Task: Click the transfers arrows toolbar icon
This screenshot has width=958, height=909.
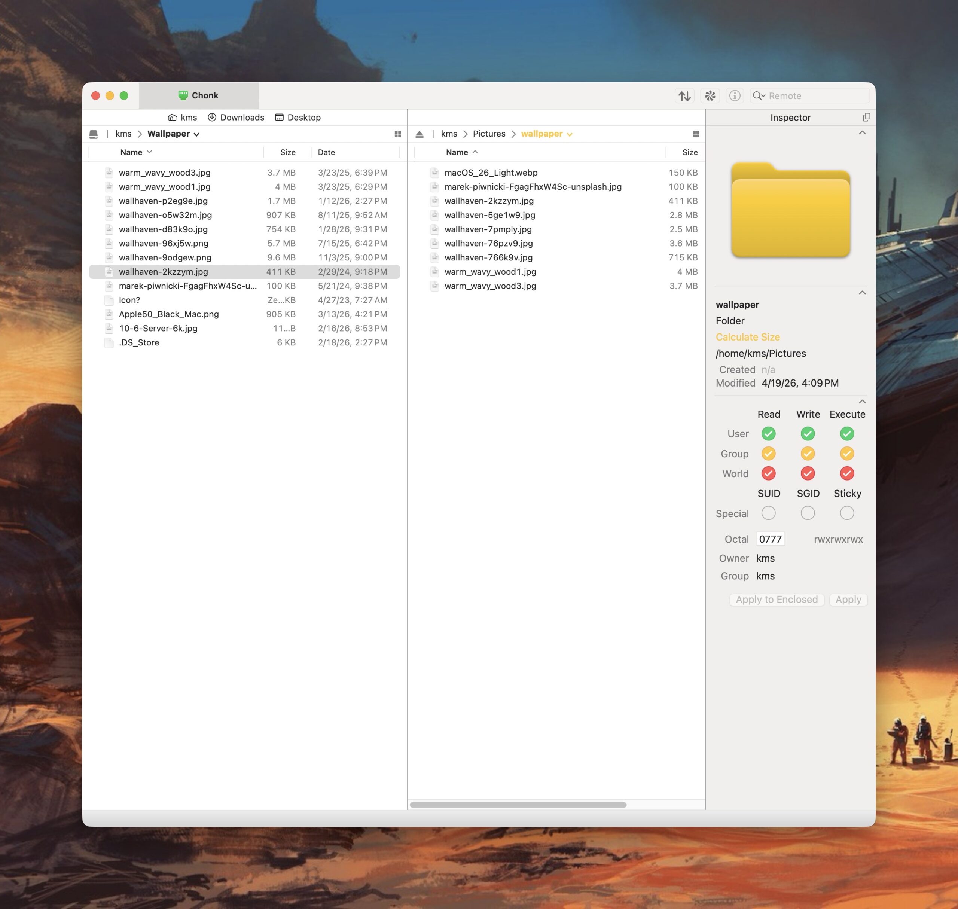Action: point(684,96)
